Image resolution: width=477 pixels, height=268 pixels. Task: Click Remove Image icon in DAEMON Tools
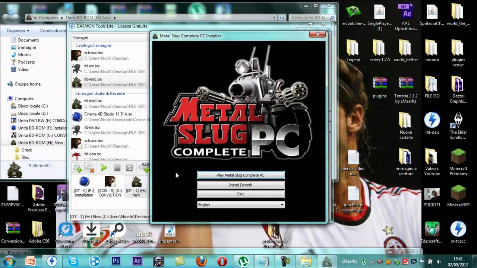click(x=89, y=168)
